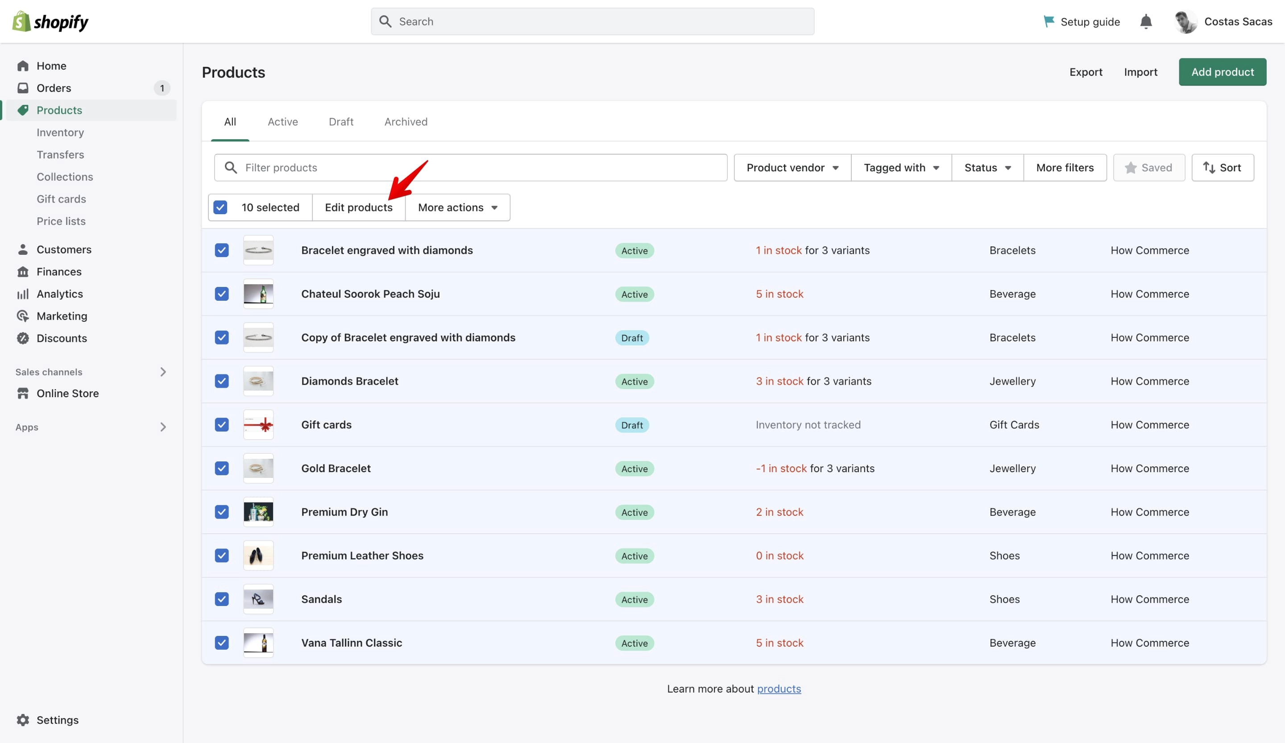Viewport: 1285px width, 743px height.
Task: Click Import button
Action: [x=1141, y=72]
